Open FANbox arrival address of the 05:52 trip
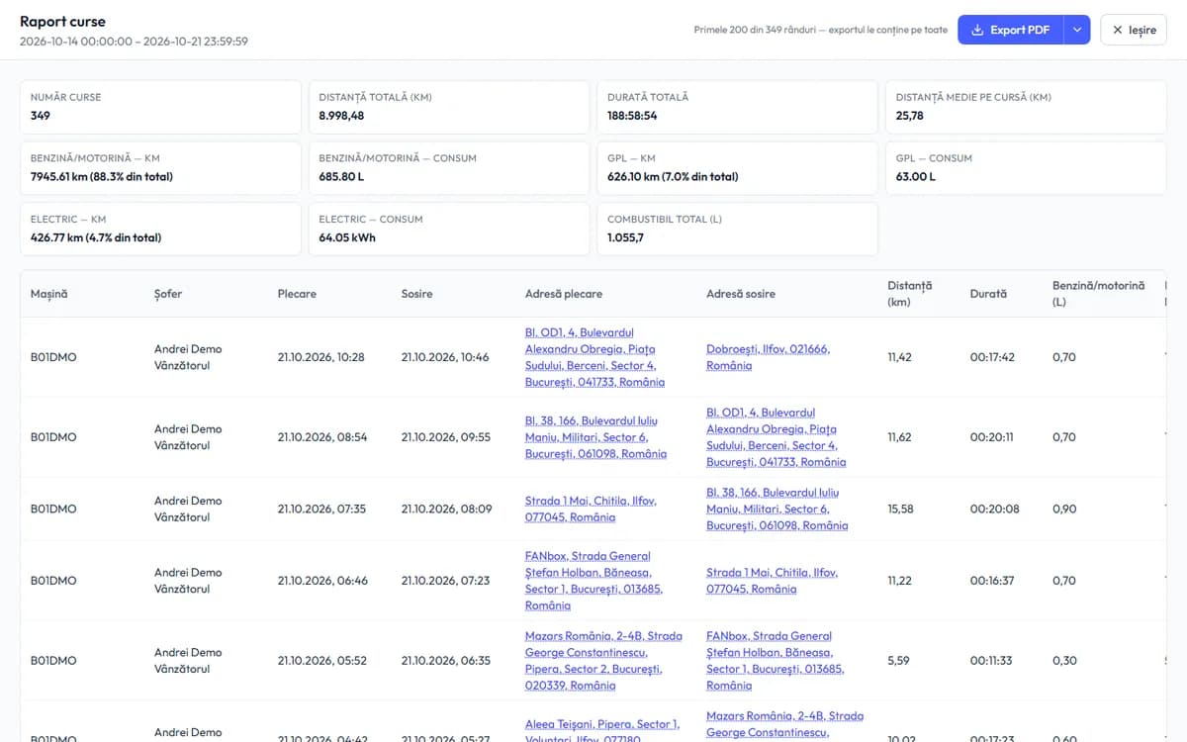 point(775,661)
